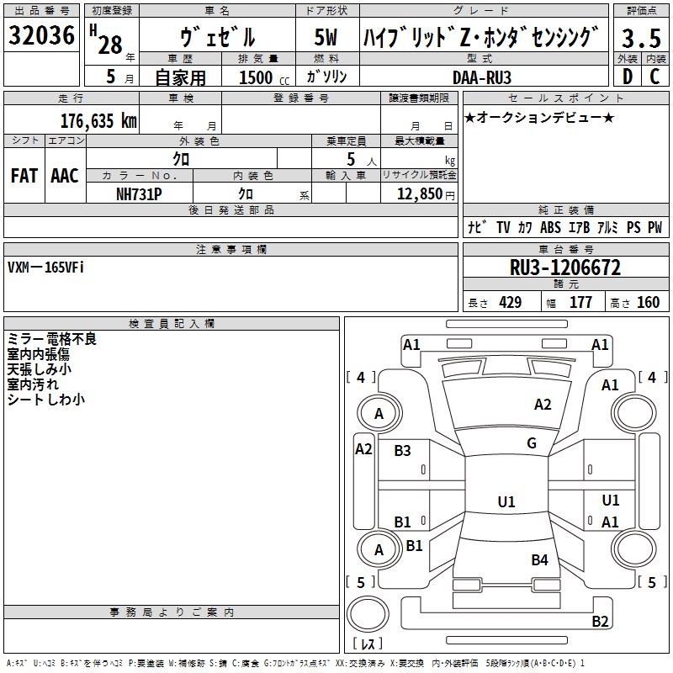Viewport: 673px width, 673px height.
Task: Select equipment item TV
Action: (x=503, y=227)
